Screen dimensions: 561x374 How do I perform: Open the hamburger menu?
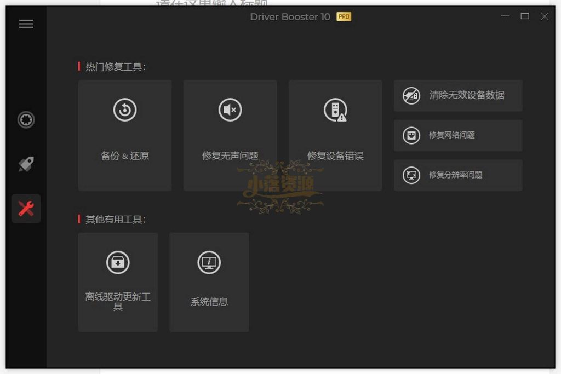tap(26, 24)
